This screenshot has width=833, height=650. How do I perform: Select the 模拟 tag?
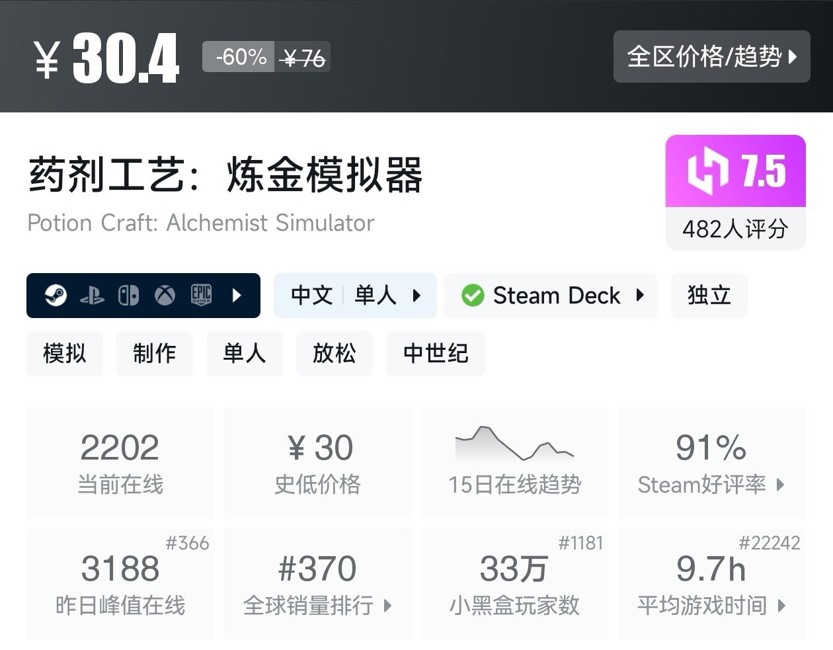pyautogui.click(x=65, y=354)
